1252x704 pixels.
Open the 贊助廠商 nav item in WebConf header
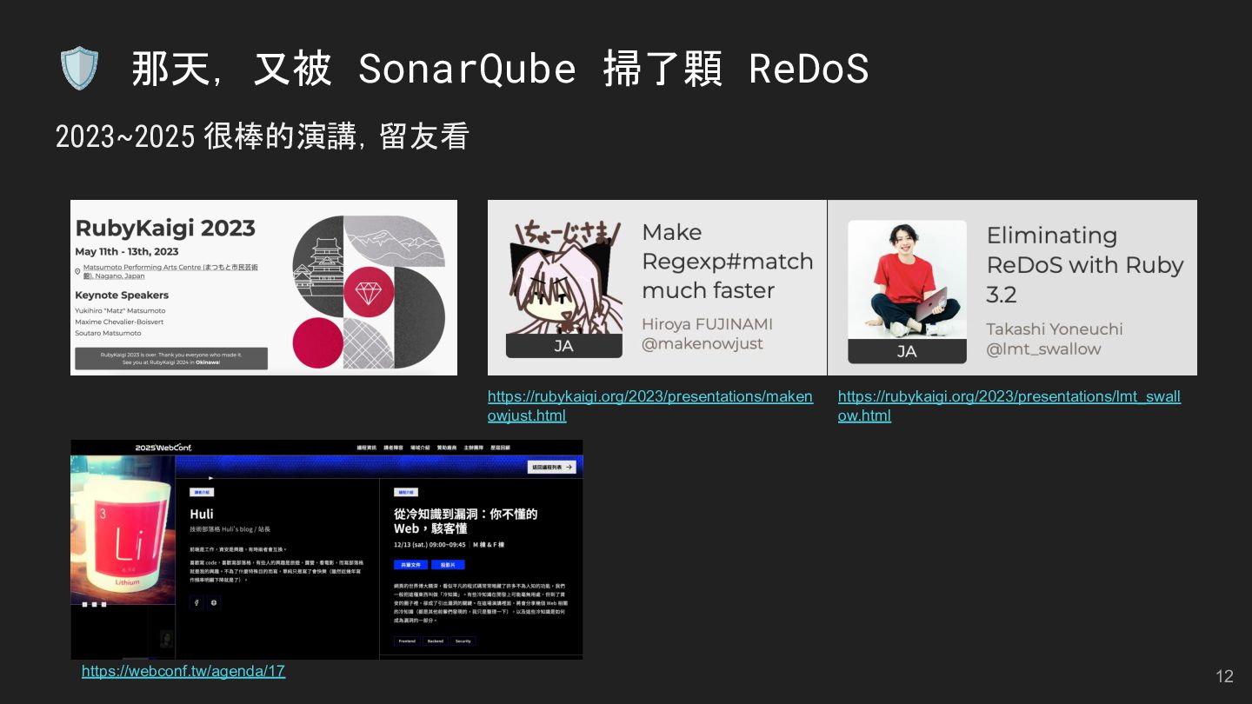click(447, 448)
